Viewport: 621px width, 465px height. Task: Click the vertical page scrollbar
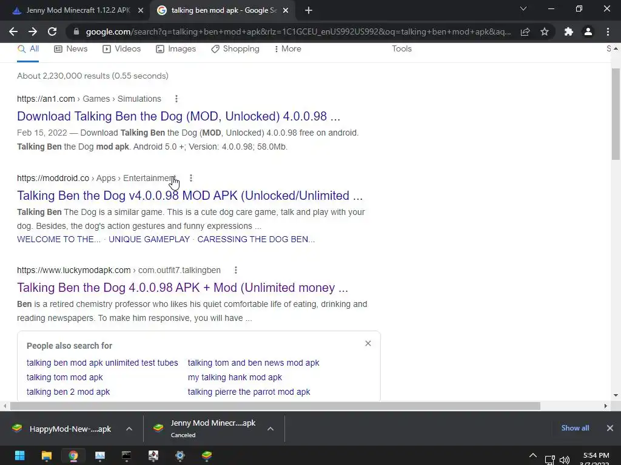[x=616, y=114]
